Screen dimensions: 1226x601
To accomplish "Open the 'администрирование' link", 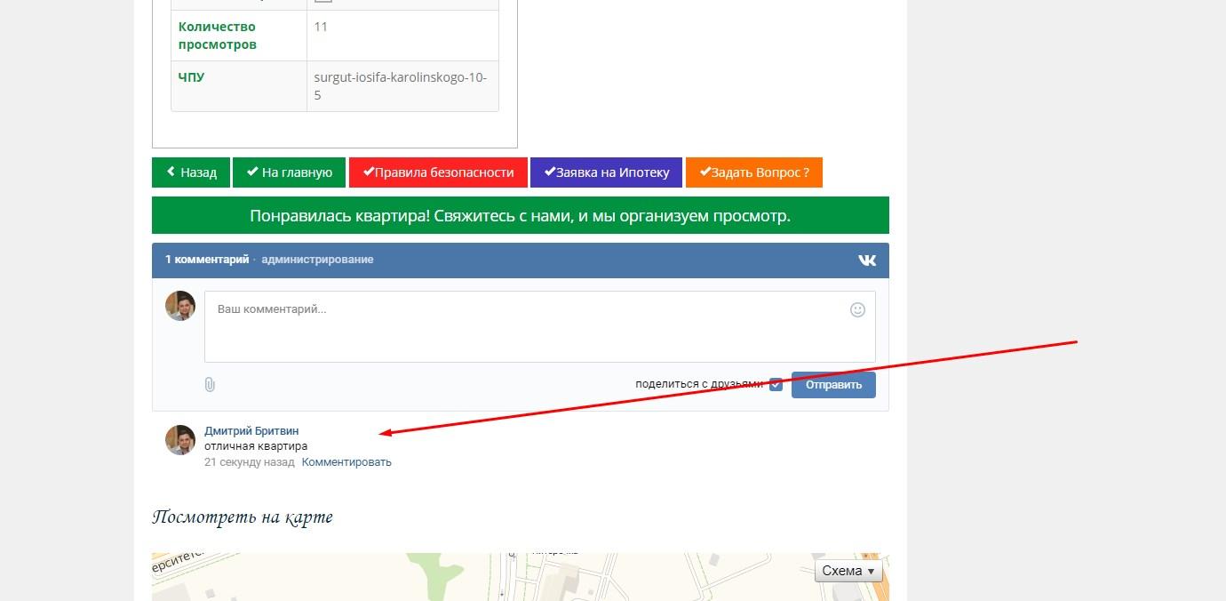I will 317,260.
